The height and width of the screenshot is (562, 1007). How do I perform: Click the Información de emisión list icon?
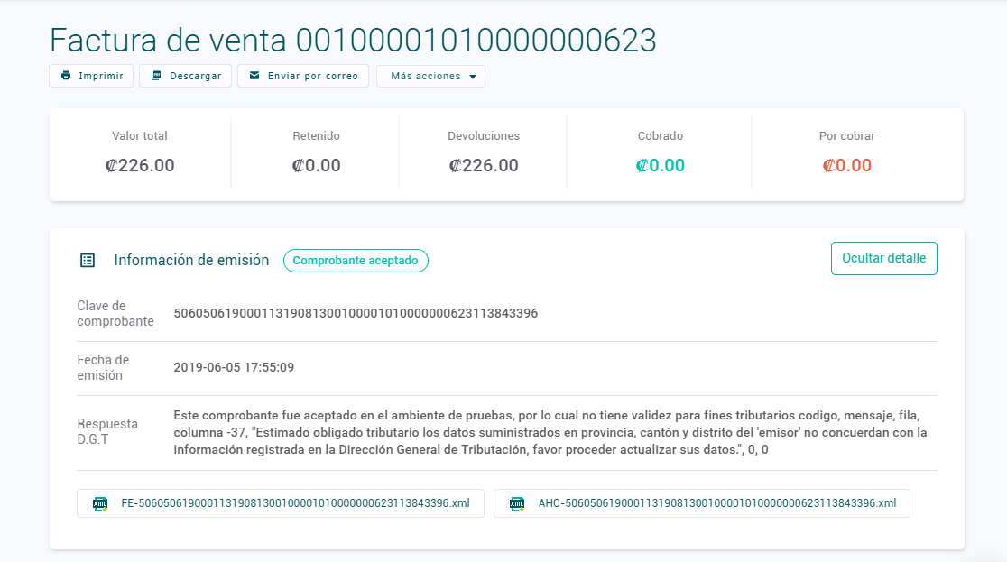coord(88,260)
